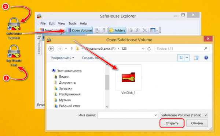Image resolution: width=220 pixels, height=136 pixels.
Task: Select the VirtDisk_1 volume file
Action: [x=128, y=79]
